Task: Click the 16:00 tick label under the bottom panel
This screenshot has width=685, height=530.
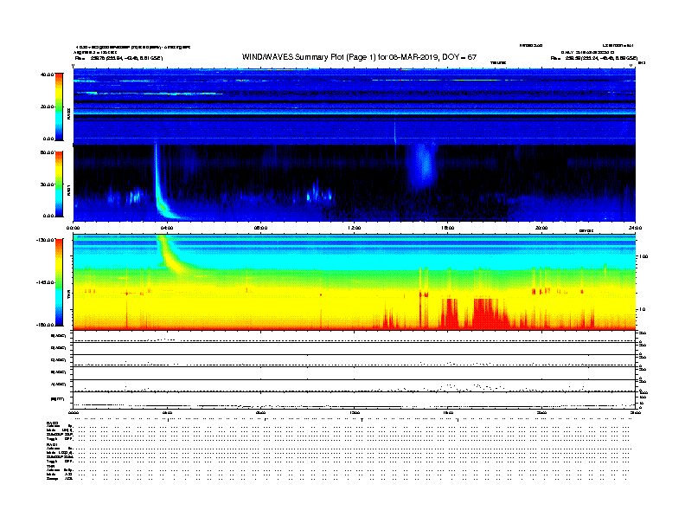Action: tap(448, 412)
